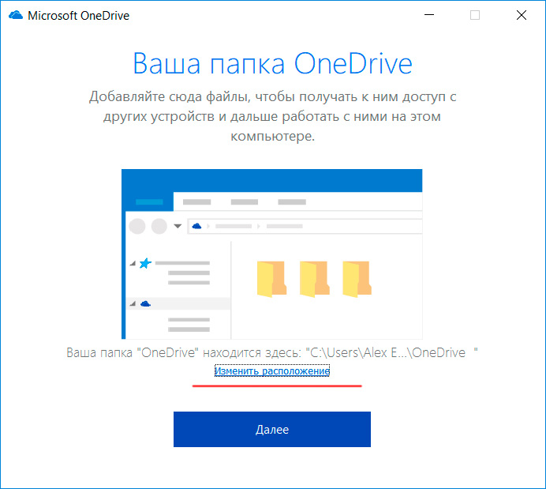The height and width of the screenshot is (489, 546).
Task: Click the OneDrive cloud icon in title bar
Action: click(x=15, y=15)
